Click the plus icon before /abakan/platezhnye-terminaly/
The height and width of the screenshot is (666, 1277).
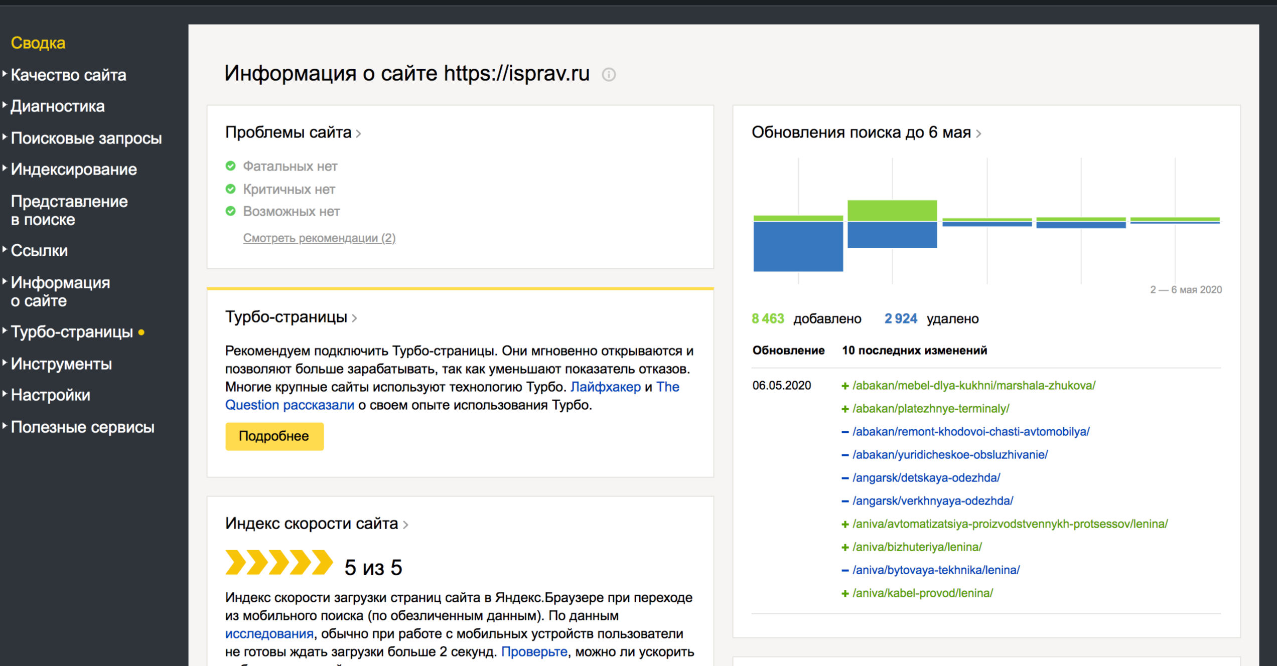[845, 409]
